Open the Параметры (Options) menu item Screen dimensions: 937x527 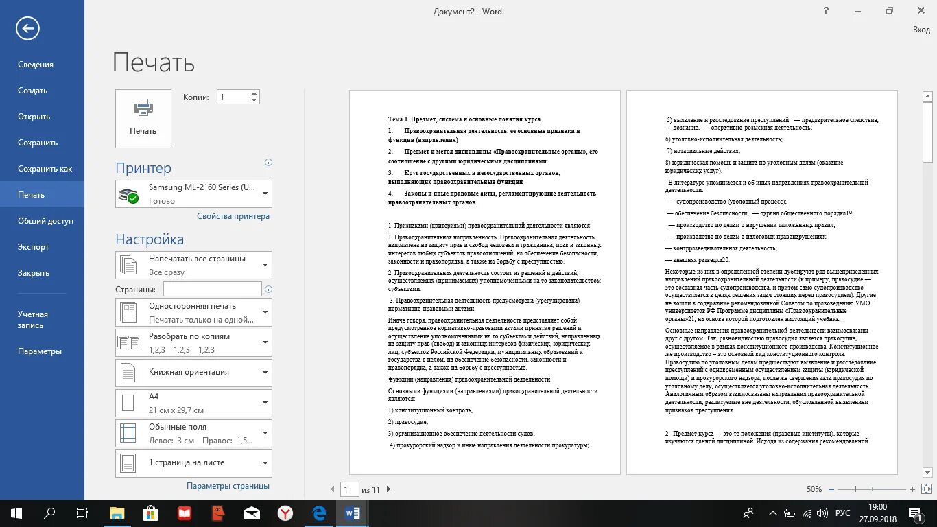43,351
